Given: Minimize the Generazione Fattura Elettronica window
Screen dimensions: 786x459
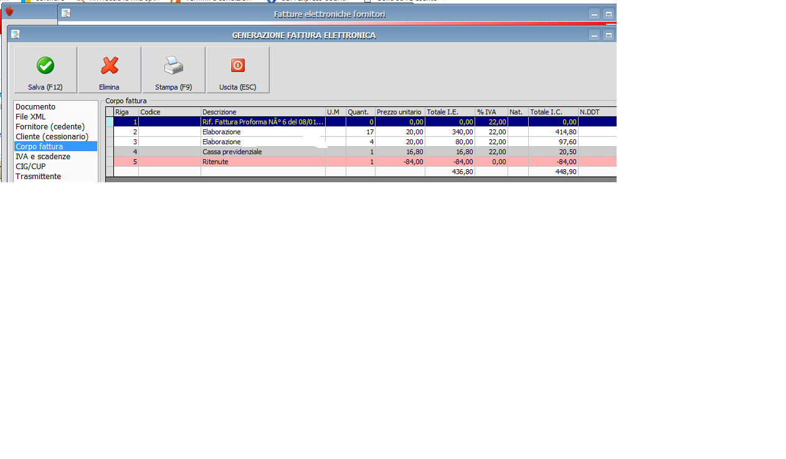Looking at the screenshot, I should point(594,35).
